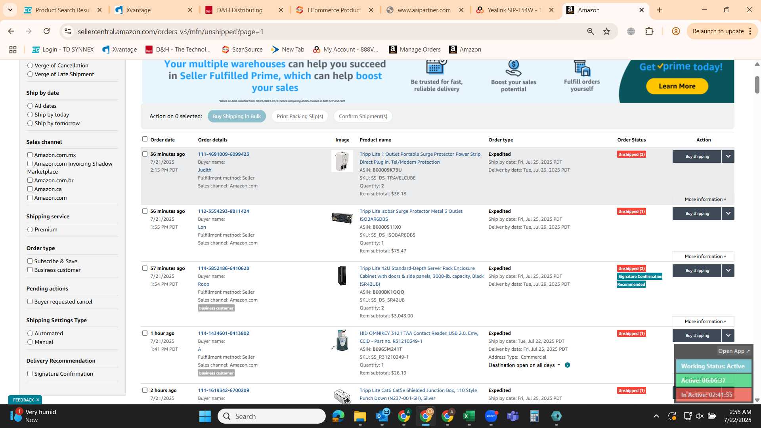Check Amazon.com.mx sales channel box
Image resolution: width=761 pixels, height=428 pixels.
click(x=30, y=155)
